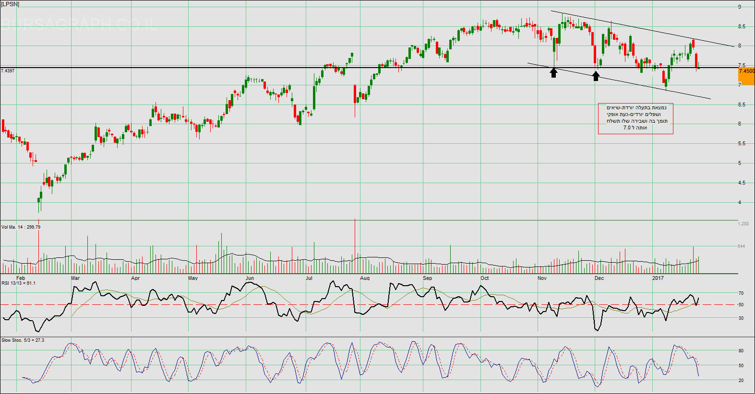
Task: Select the 644 volume scale label
Action: tap(742, 246)
